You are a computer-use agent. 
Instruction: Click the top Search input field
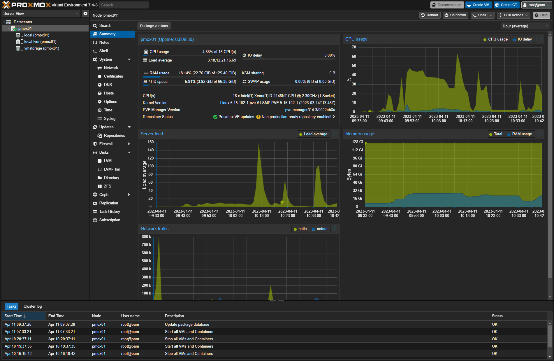click(x=124, y=5)
